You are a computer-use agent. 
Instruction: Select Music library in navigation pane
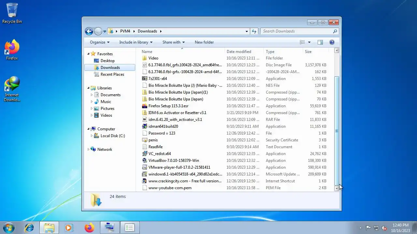tap(106, 102)
